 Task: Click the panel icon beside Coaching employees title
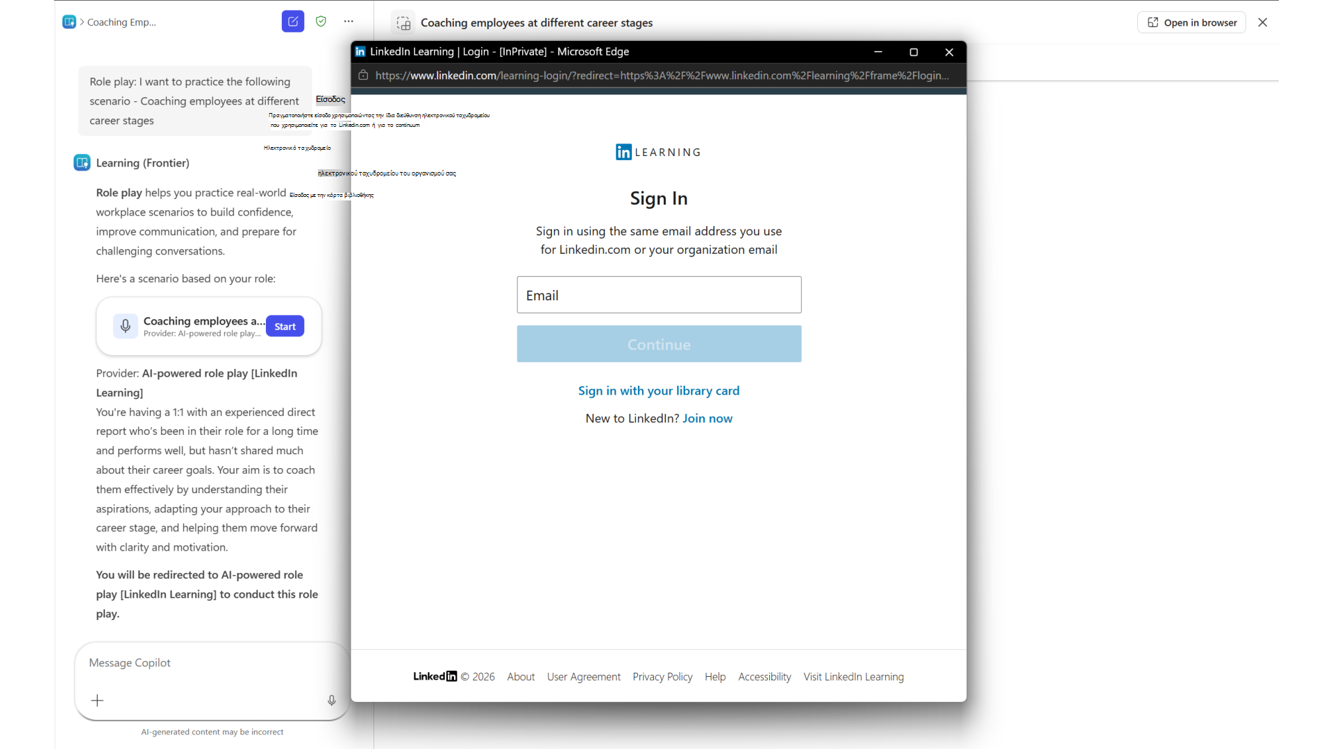tap(403, 23)
